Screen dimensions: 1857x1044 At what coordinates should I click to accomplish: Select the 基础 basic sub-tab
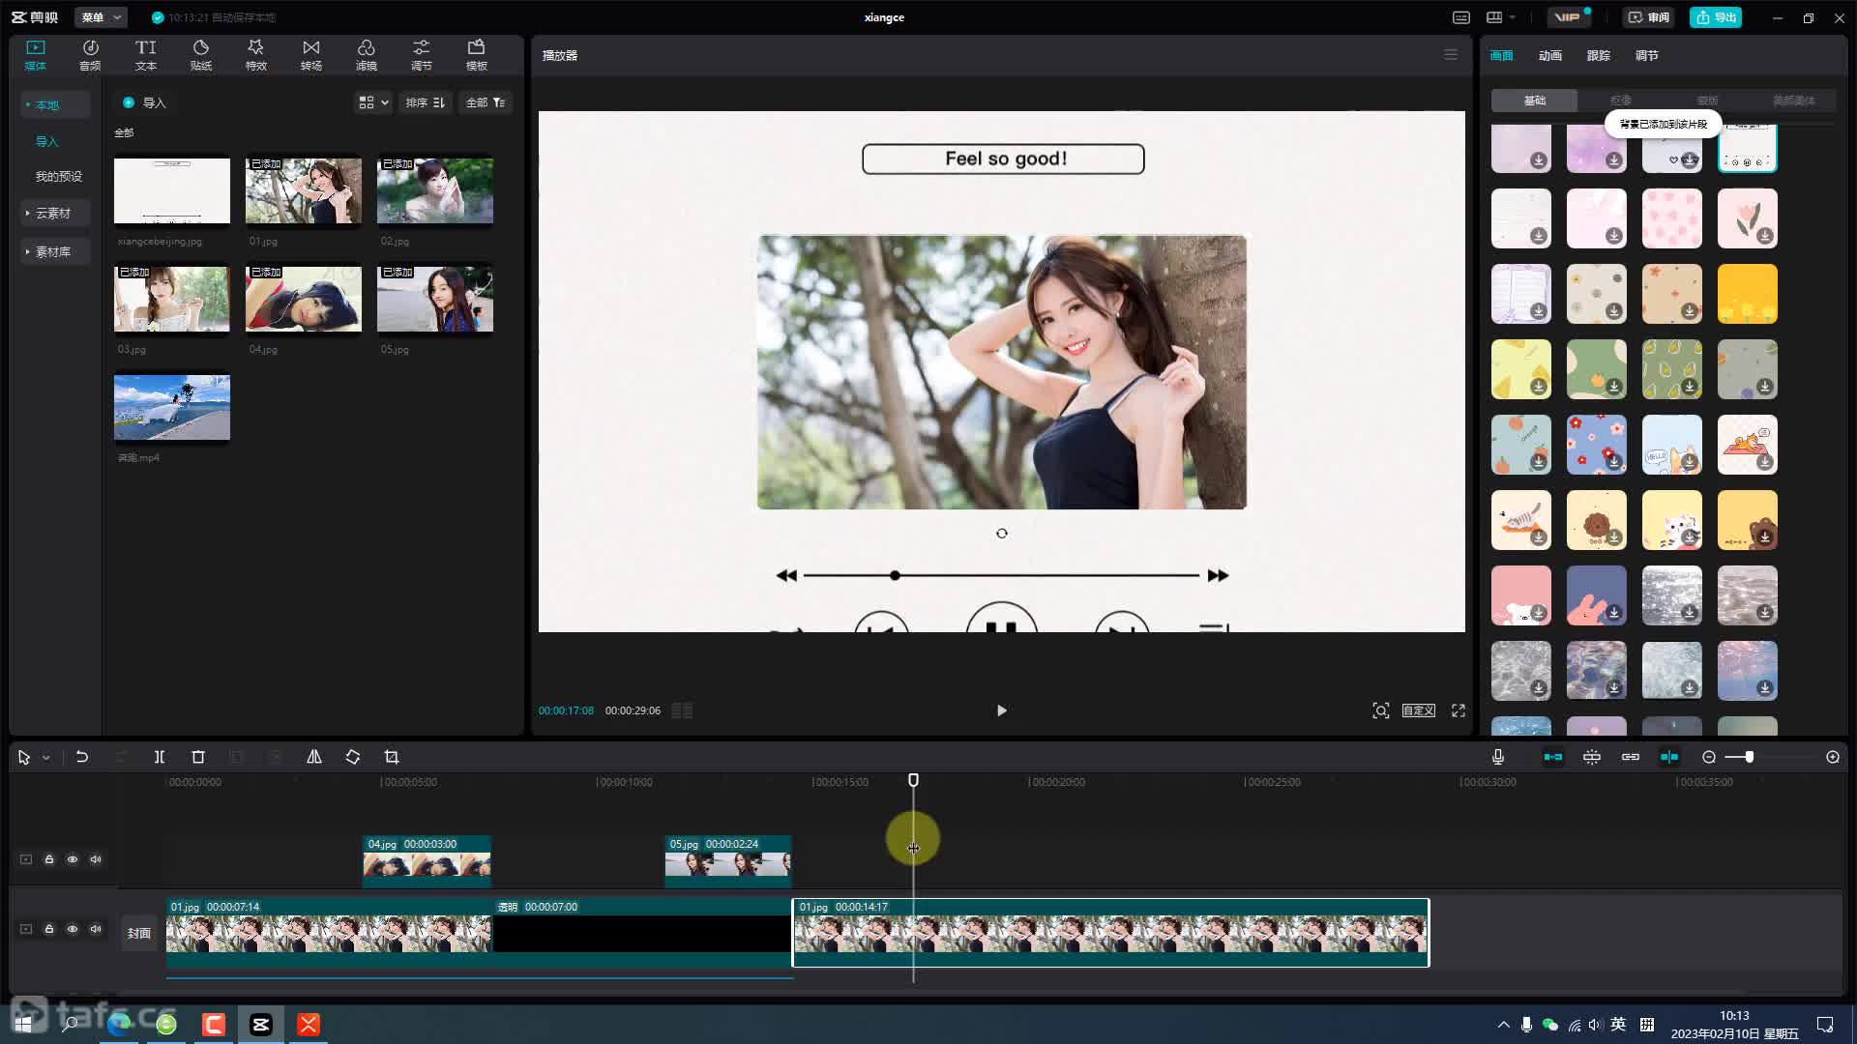point(1534,101)
